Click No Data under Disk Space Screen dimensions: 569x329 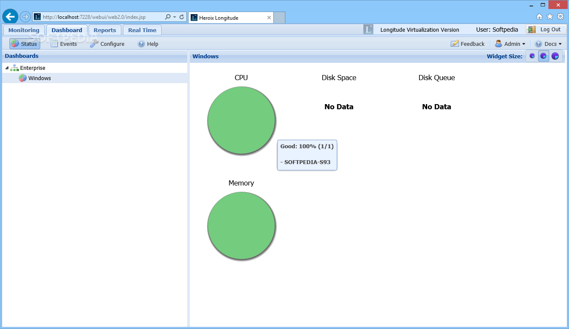(339, 107)
